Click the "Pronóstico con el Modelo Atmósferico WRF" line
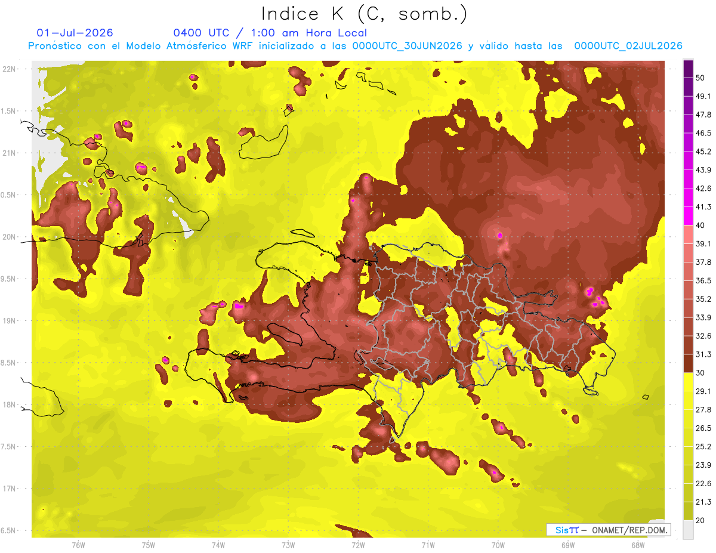716x553 pixels. 355,46
